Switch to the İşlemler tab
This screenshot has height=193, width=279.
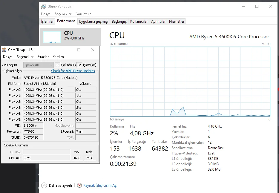pyautogui.click(x=47, y=21)
